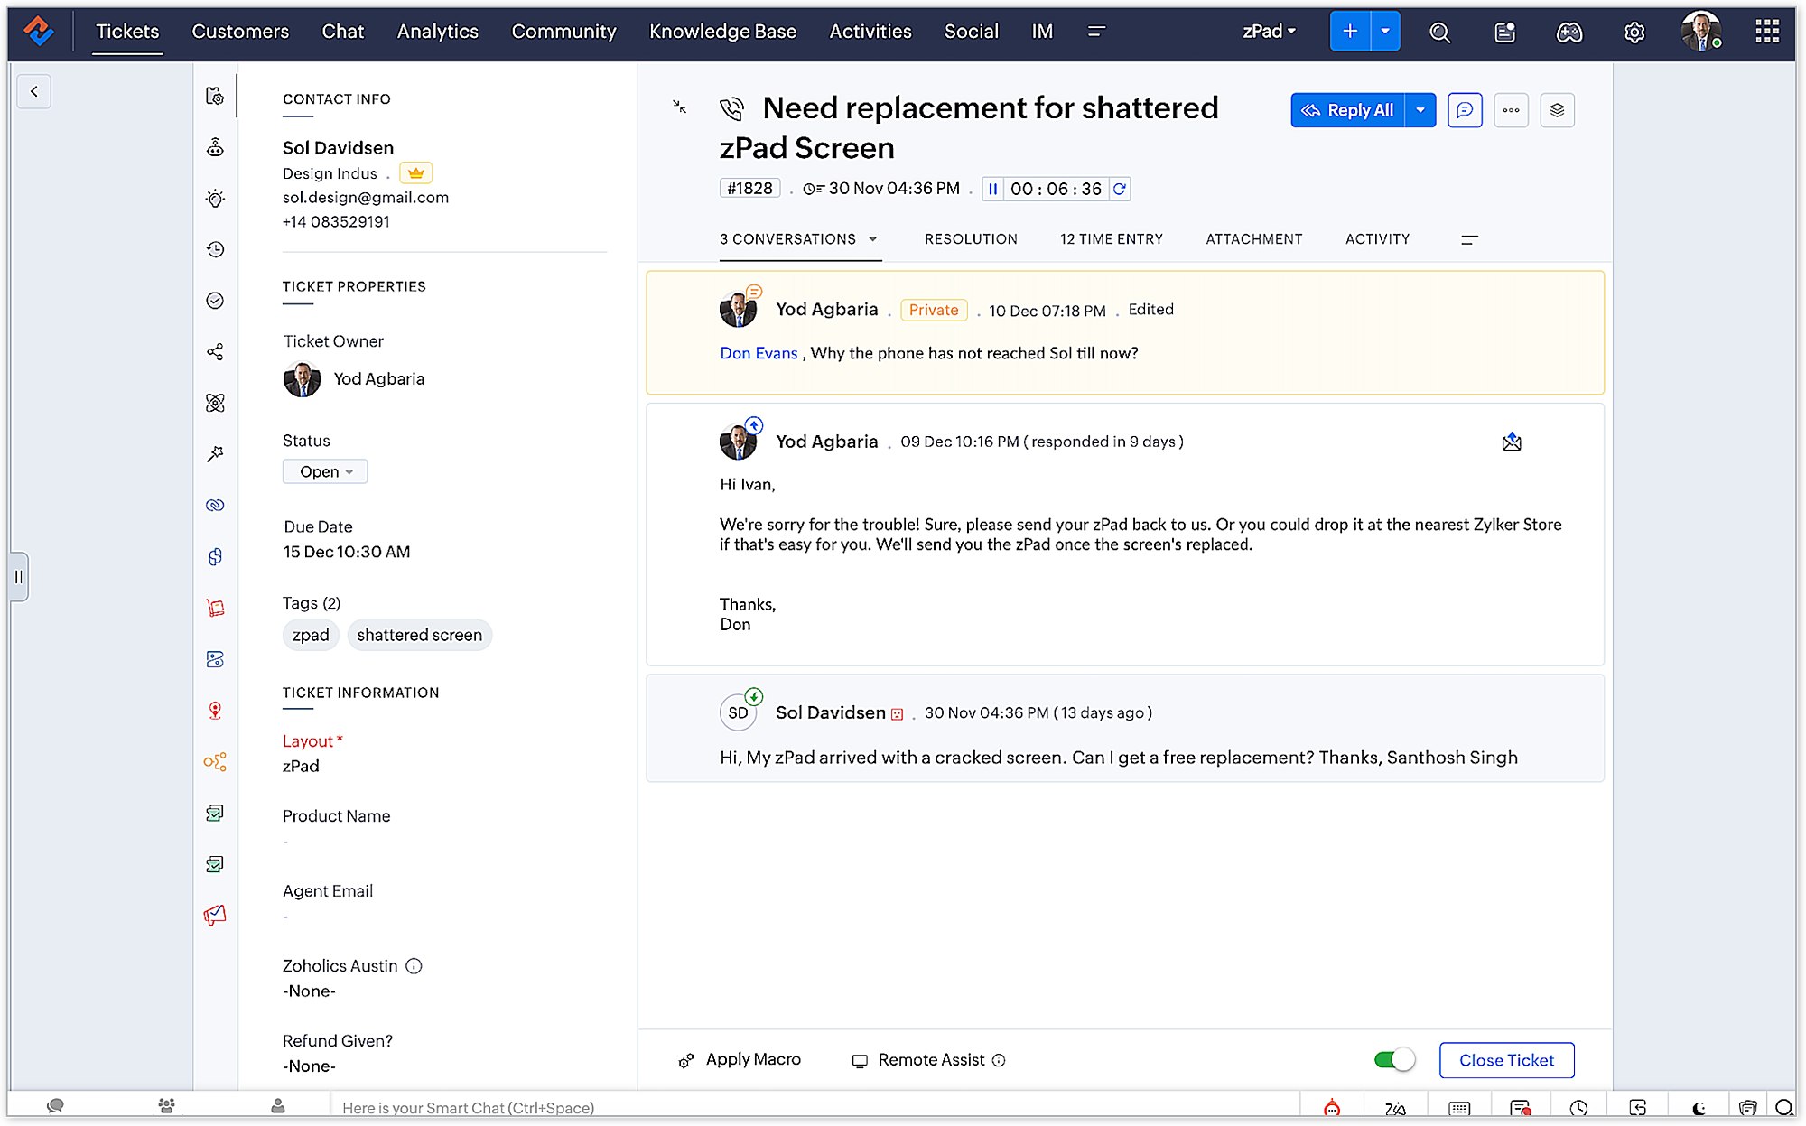Click the share icon in left sidebar
The image size is (1806, 1126).
pos(215,352)
